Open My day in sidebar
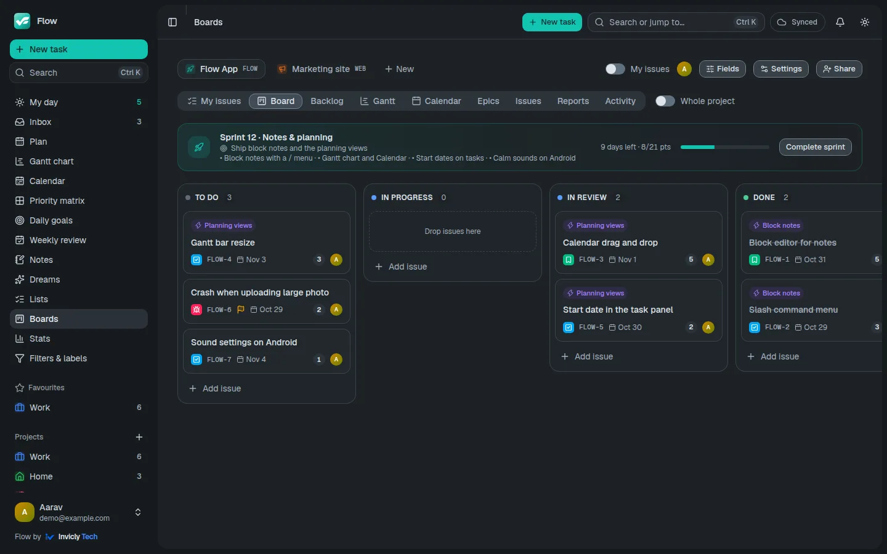Viewport: 887px width, 554px height. [x=79, y=102]
